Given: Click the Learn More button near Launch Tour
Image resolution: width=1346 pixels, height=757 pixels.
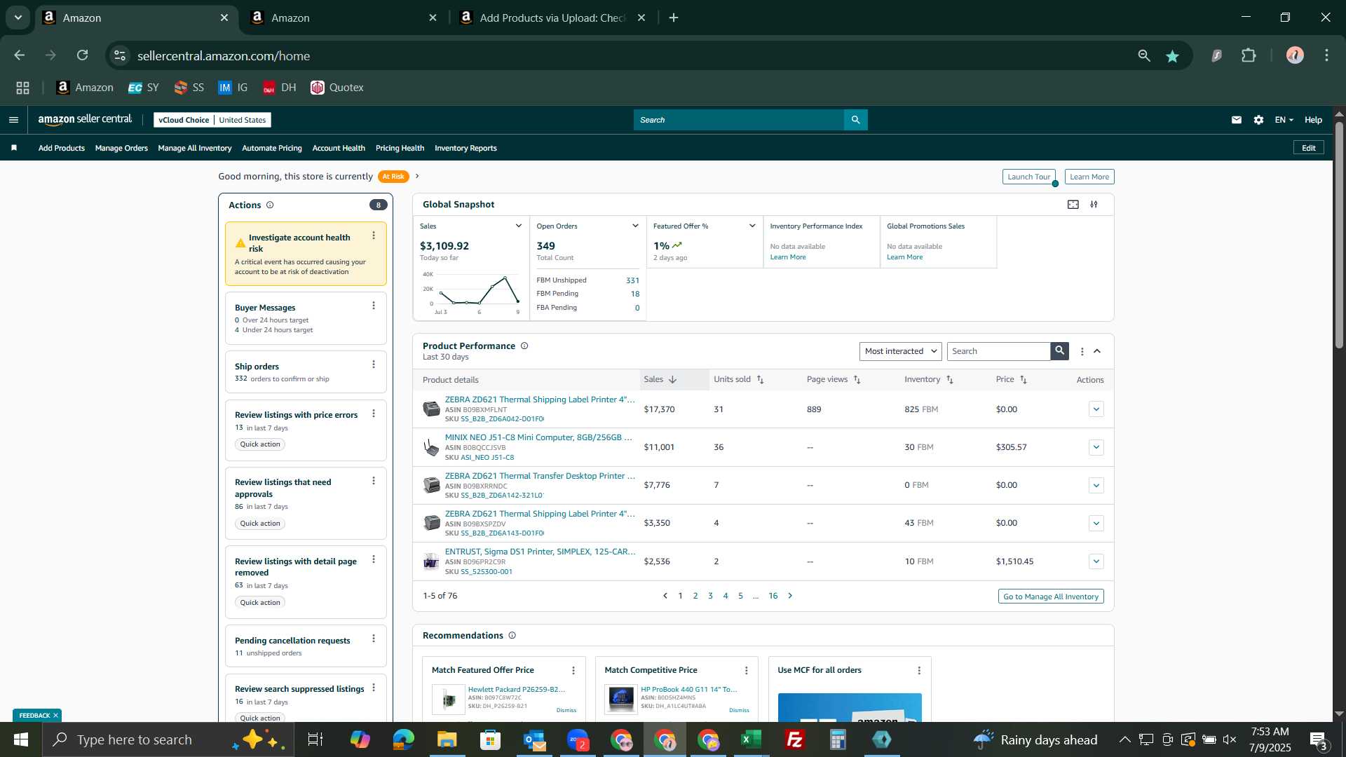Looking at the screenshot, I should pos(1089,177).
